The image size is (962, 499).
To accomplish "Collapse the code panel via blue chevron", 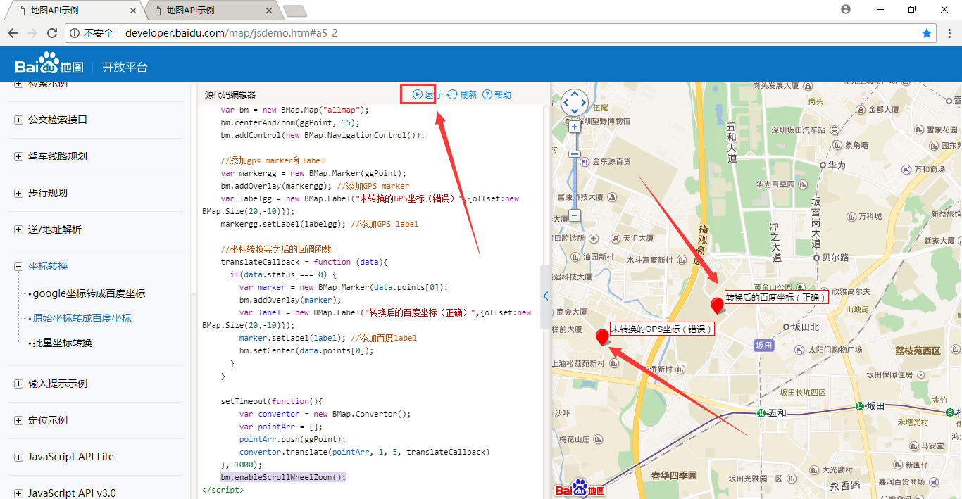I will point(545,296).
